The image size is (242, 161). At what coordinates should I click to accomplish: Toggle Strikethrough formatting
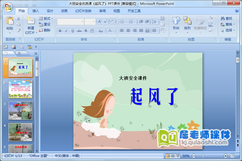click(79, 31)
